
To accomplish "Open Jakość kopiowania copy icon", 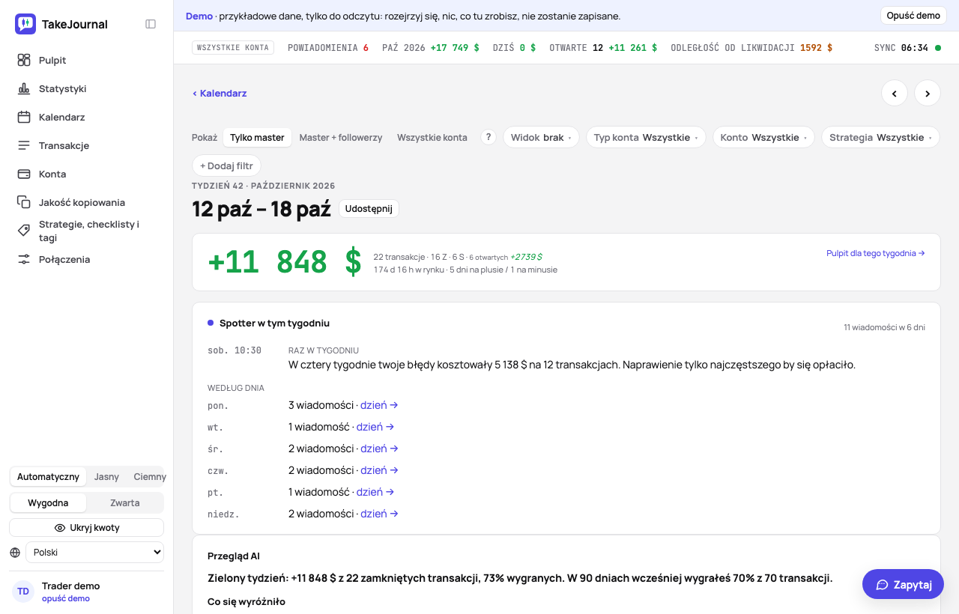I will tap(24, 202).
